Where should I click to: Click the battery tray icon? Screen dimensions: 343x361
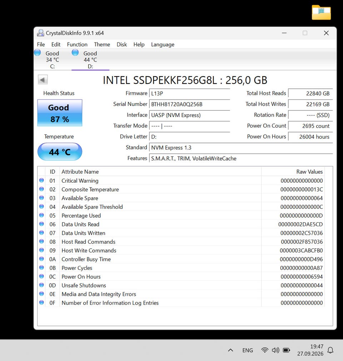[287, 350]
